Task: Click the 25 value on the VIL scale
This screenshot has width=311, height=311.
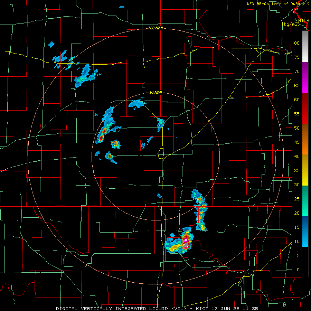Action: pos(297,199)
